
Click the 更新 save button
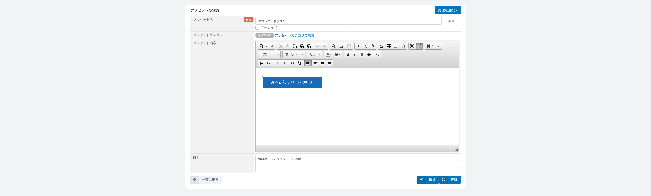point(450,179)
